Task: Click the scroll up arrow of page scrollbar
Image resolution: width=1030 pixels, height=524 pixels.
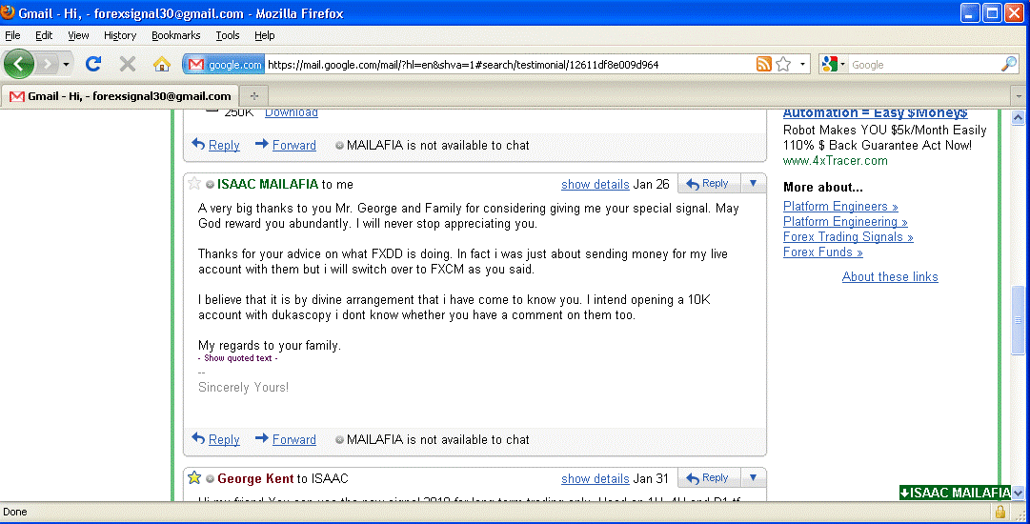Action: pos(1019,117)
